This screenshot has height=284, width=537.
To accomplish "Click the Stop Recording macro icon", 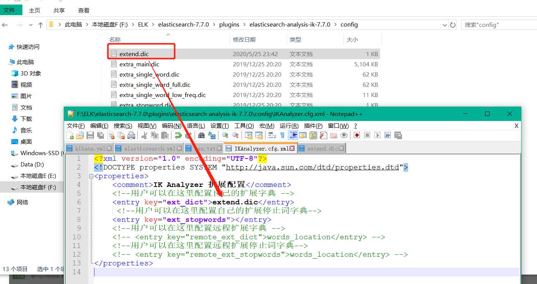I will point(367,135).
